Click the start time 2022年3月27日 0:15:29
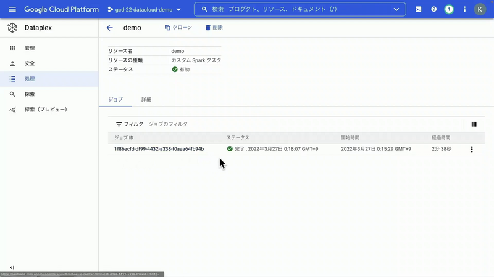 pyautogui.click(x=376, y=149)
